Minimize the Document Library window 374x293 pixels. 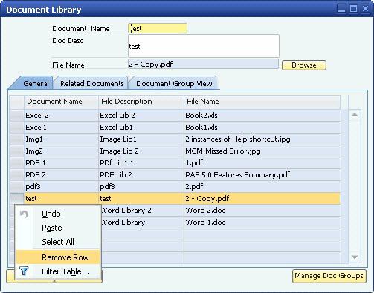341,9
